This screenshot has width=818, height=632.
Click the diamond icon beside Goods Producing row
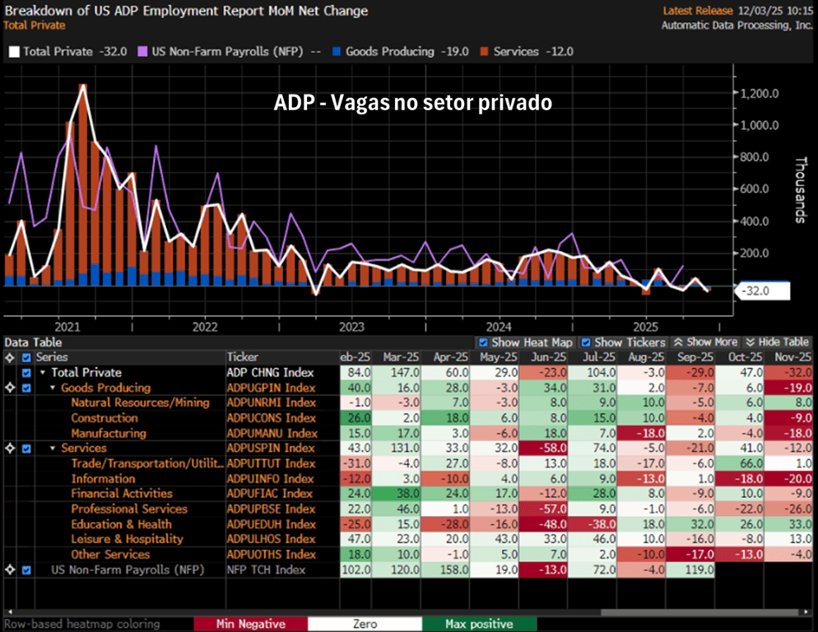click(x=10, y=388)
